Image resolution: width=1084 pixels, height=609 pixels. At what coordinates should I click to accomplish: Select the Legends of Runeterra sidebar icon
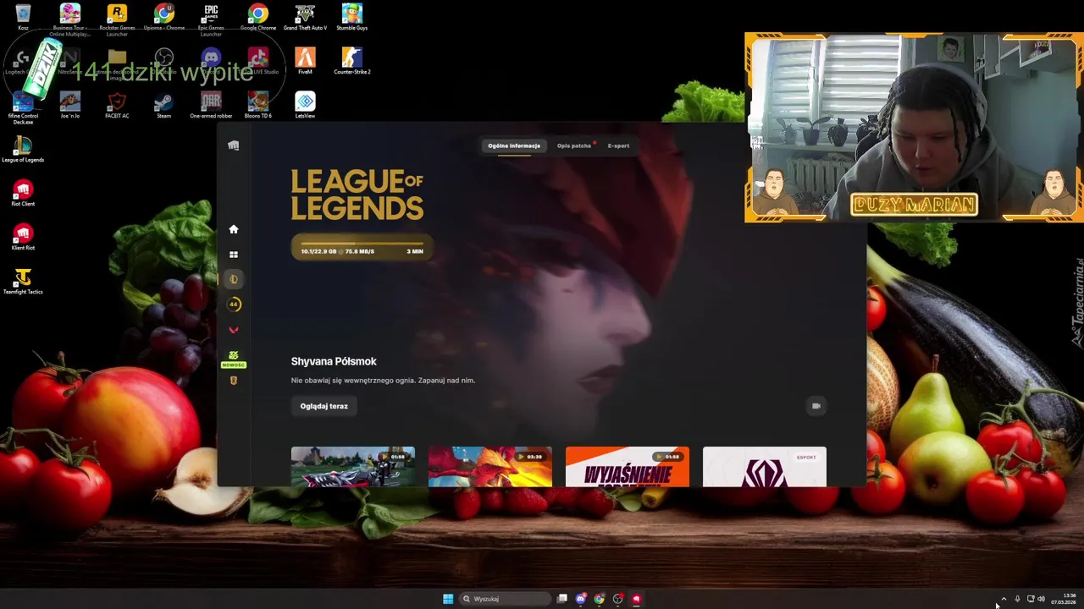(x=234, y=381)
